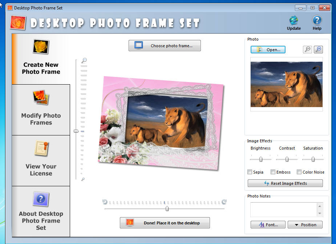Click the Contrast slider handle
The width and height of the screenshot is (336, 244).
pos(287,159)
